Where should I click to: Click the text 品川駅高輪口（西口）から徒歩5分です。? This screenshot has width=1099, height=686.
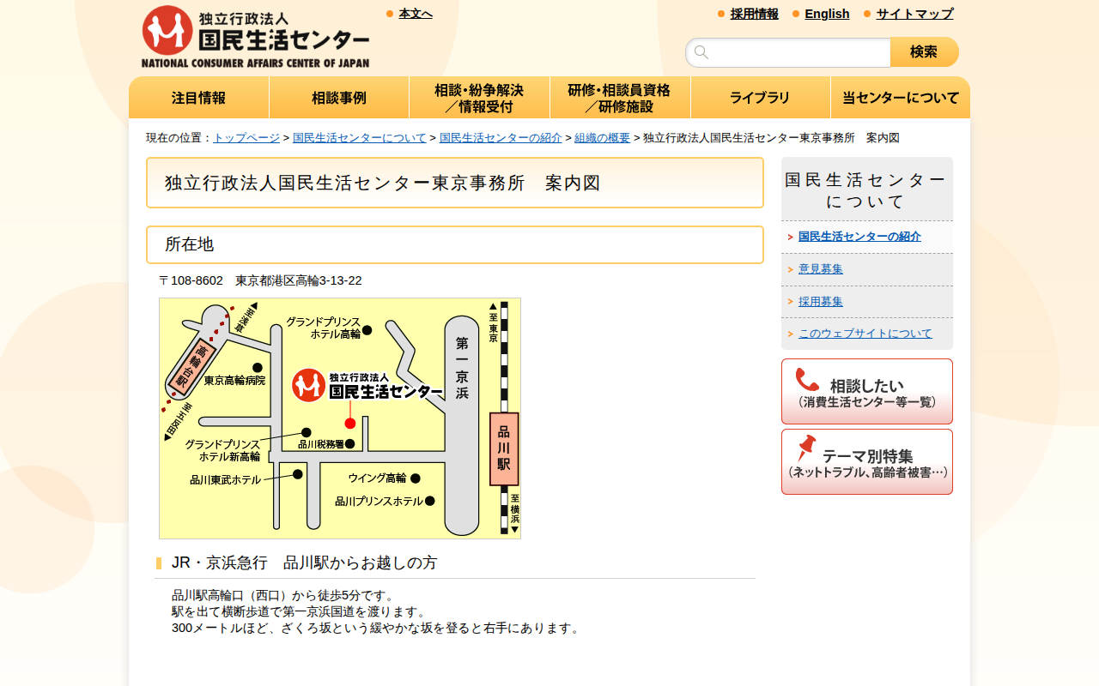click(285, 595)
